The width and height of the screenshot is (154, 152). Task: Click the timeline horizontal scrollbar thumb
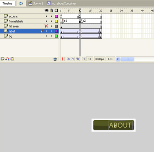pyautogui.click(x=127, y=59)
